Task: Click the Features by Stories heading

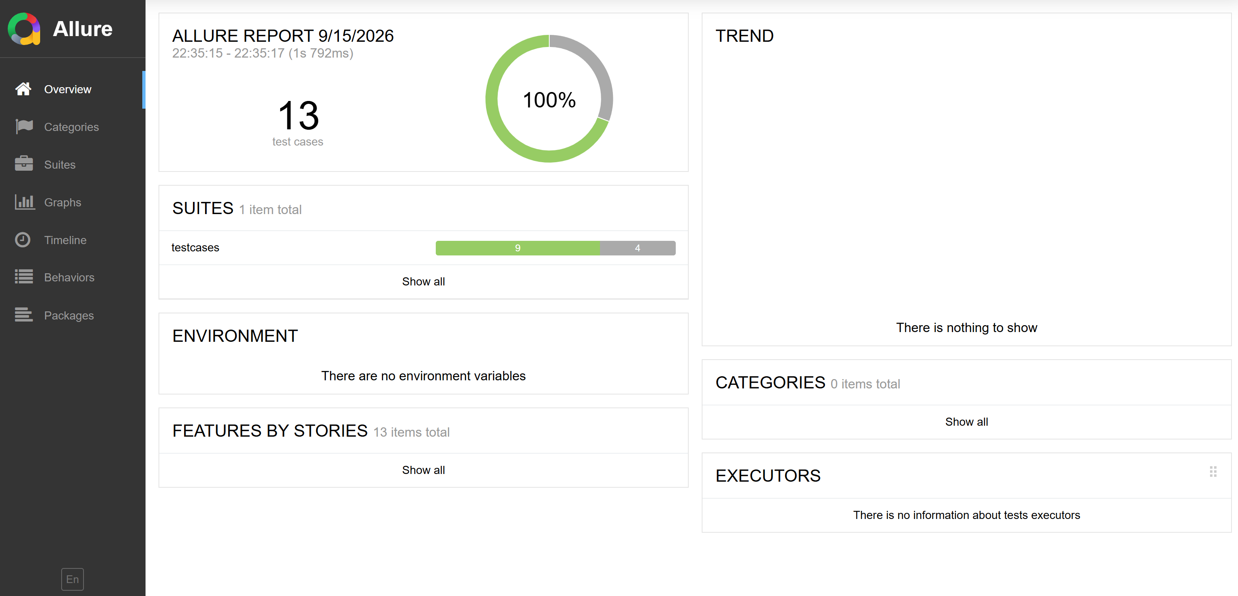Action: coord(270,431)
